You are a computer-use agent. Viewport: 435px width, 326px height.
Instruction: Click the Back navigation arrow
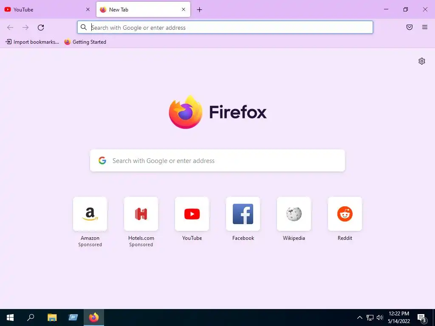[10, 28]
